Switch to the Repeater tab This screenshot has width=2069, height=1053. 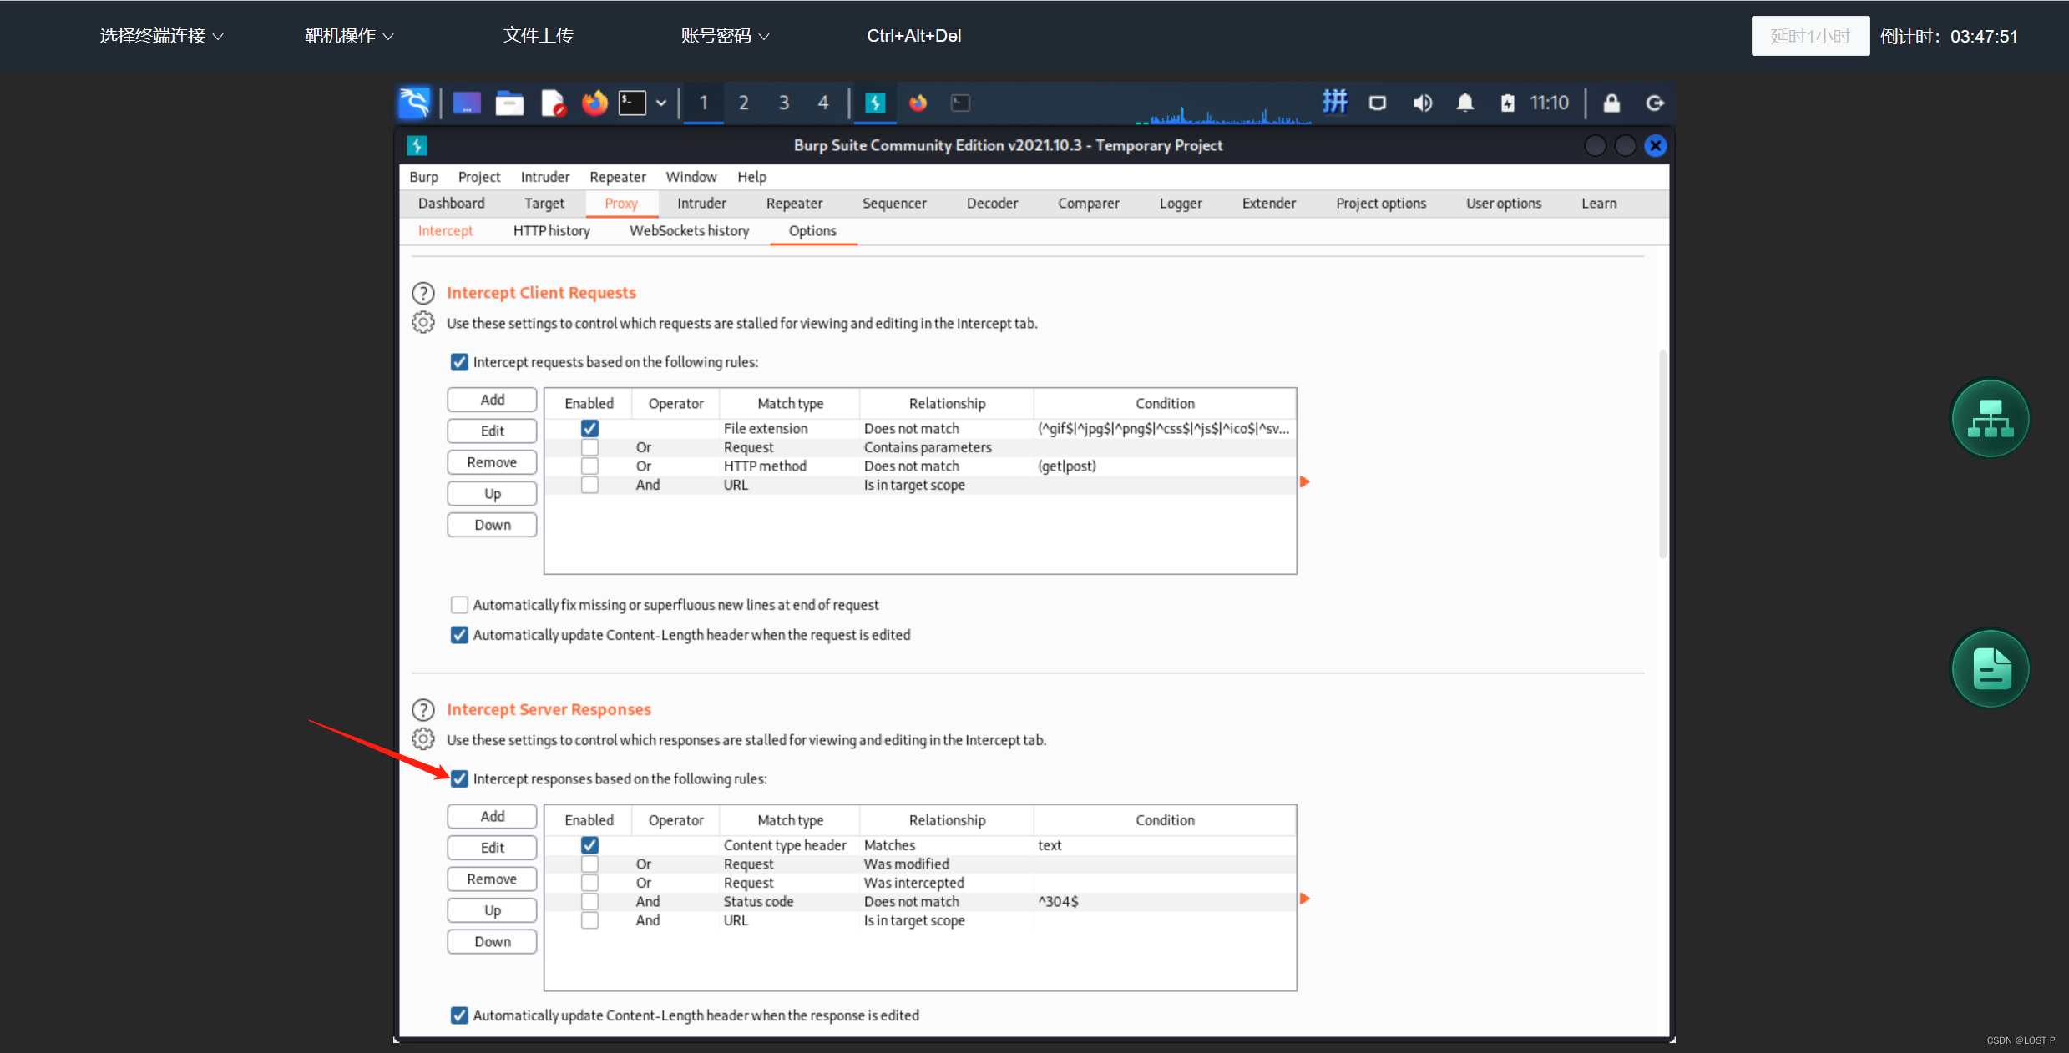pos(794,204)
